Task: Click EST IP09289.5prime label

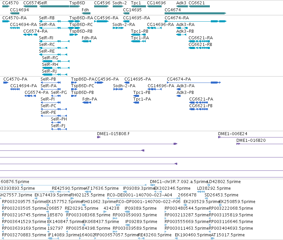Action: click(x=141, y=222)
